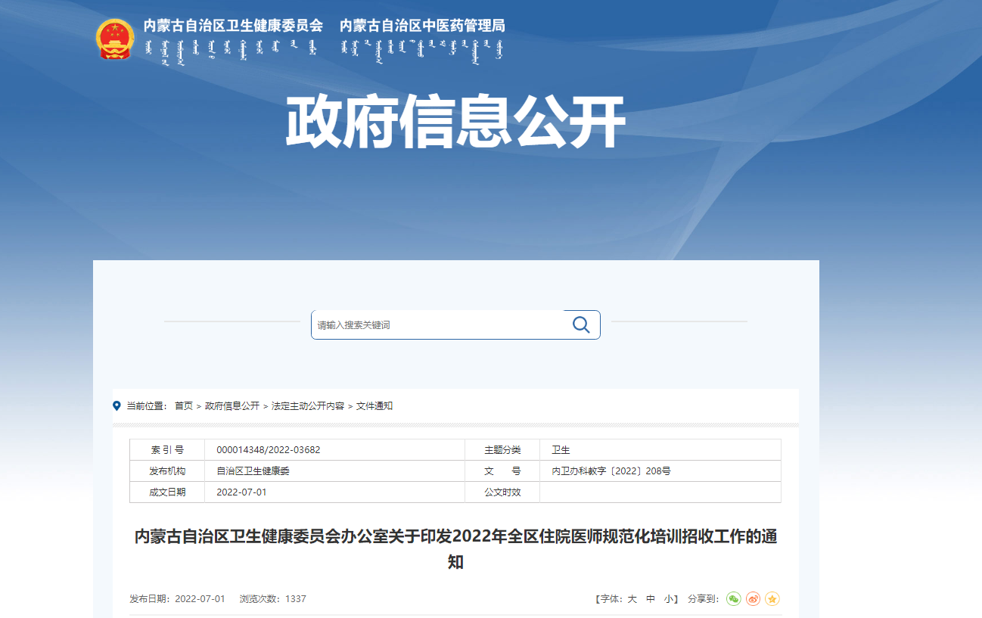Open 首页 breadcrumb link
Screen dimensions: 982x618
(184, 406)
